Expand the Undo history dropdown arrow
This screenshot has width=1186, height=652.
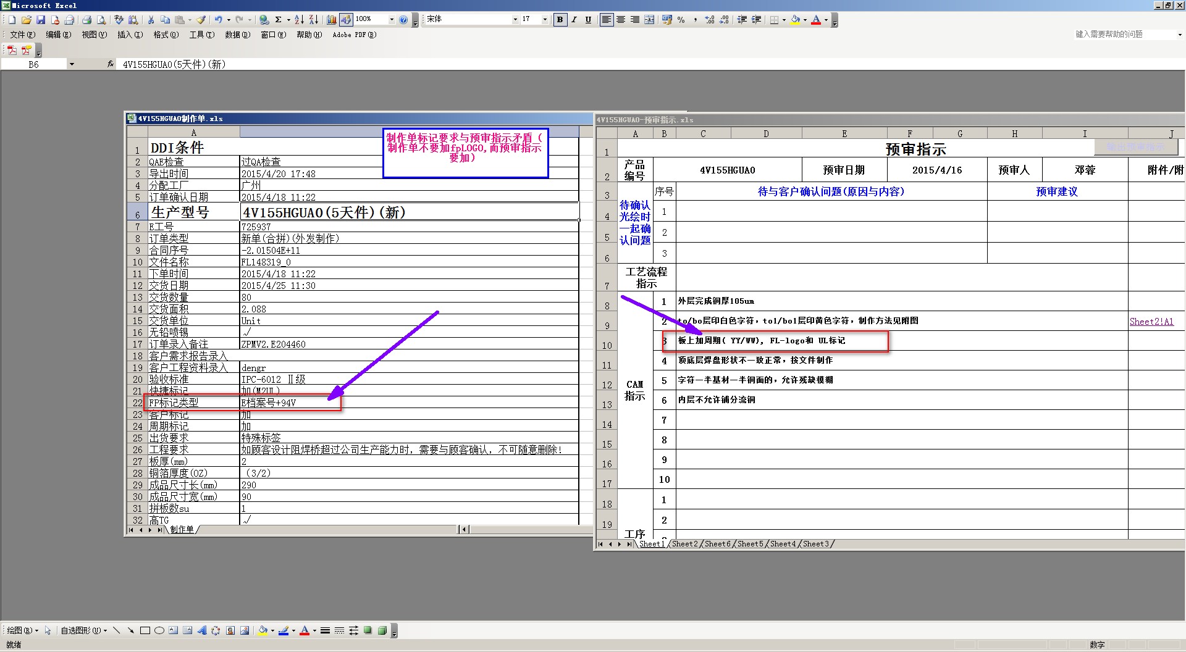pyautogui.click(x=229, y=20)
